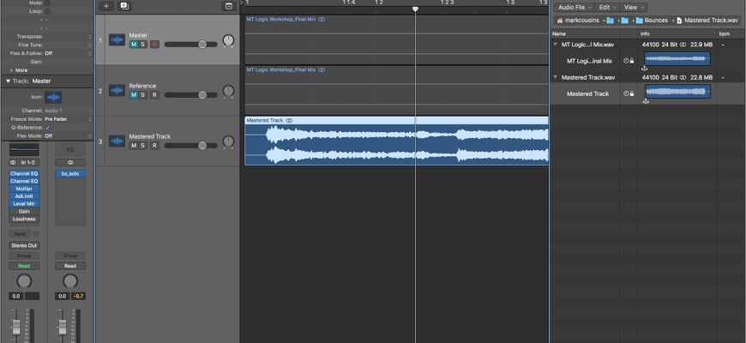
Task: Collapse the Track: Master inspector section
Action: [9, 81]
